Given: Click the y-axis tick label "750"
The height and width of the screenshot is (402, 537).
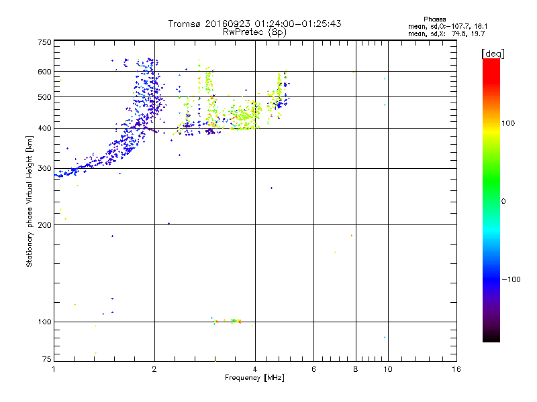Looking at the screenshot, I should [45, 42].
